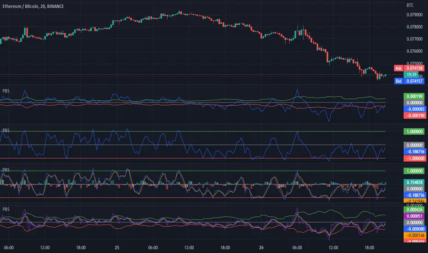
Task: Click the BTC currency label on price axis
Action: coord(410,5)
